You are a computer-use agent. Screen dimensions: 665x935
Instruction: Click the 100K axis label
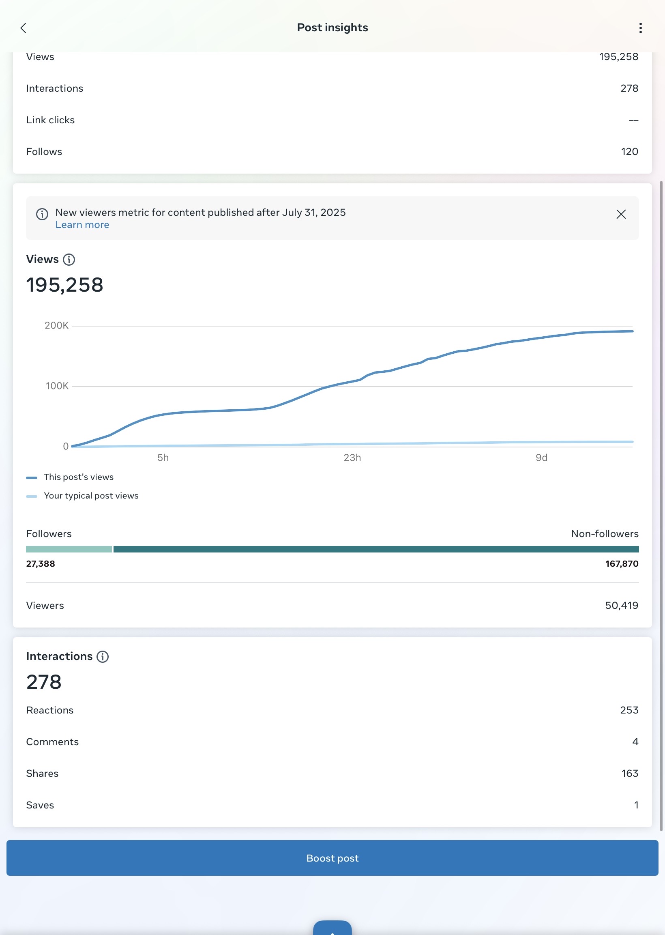click(57, 386)
